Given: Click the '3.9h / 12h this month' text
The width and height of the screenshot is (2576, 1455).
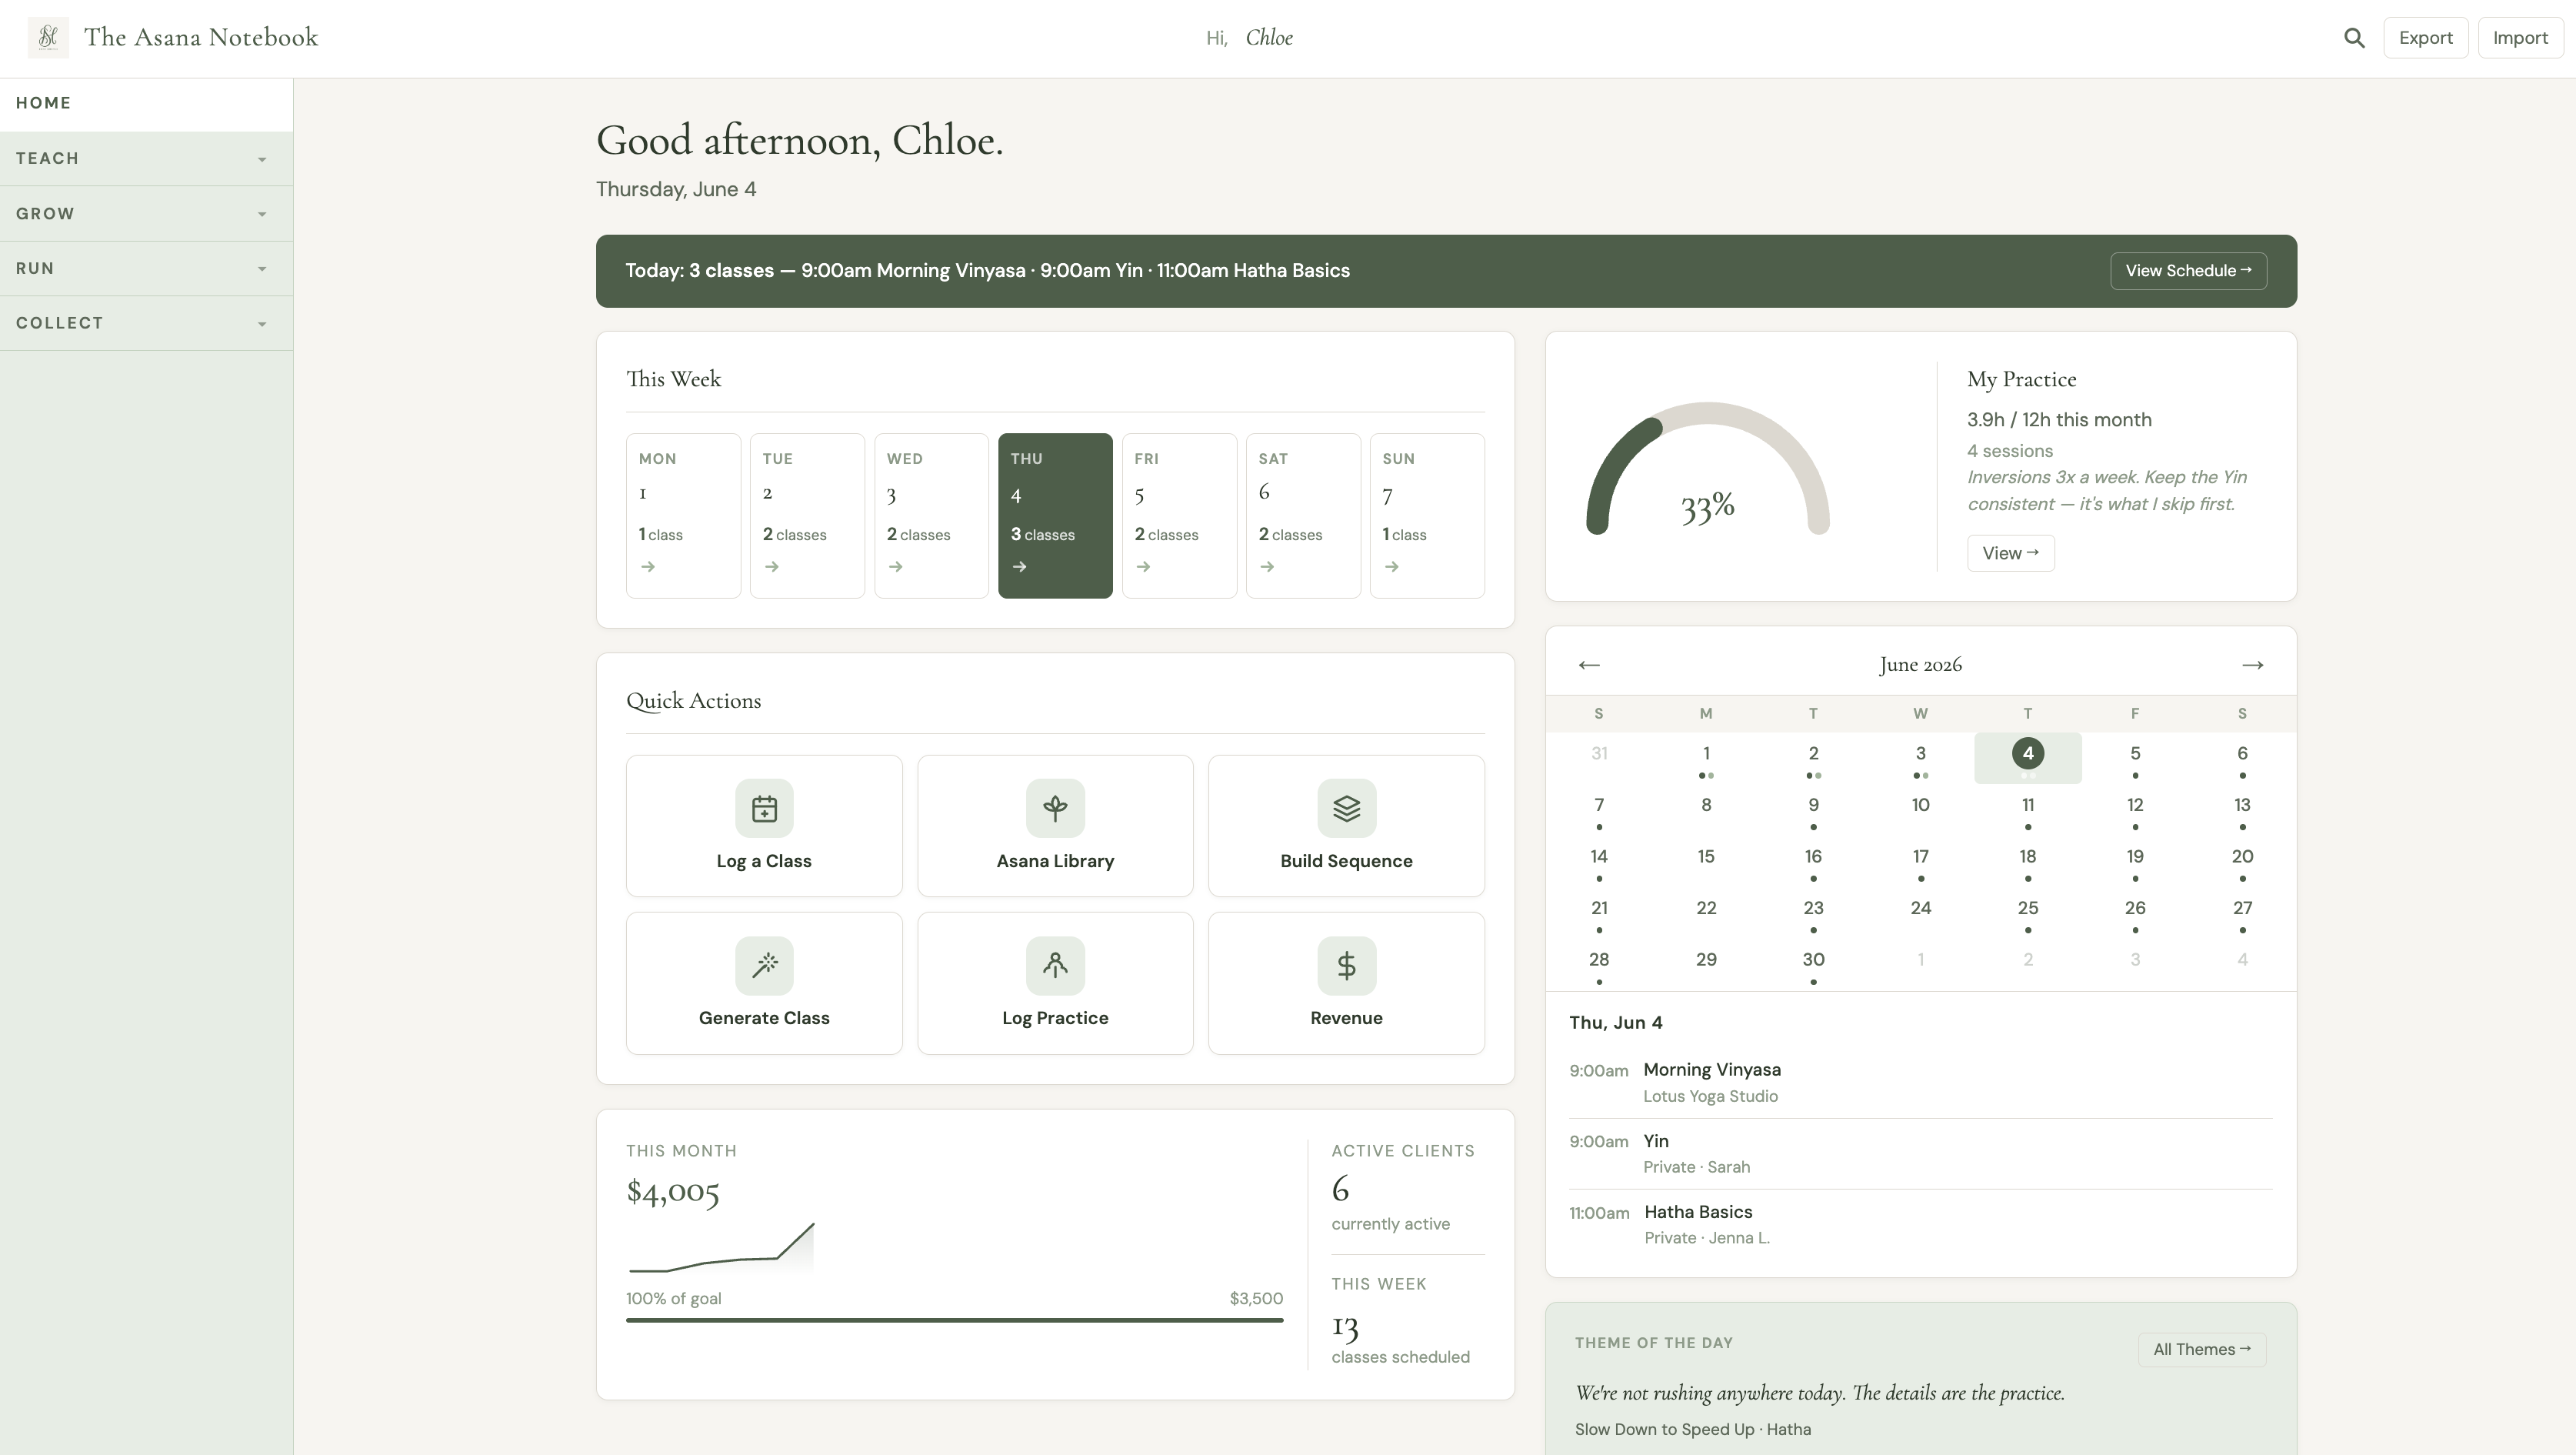Looking at the screenshot, I should pyautogui.click(x=2059, y=420).
